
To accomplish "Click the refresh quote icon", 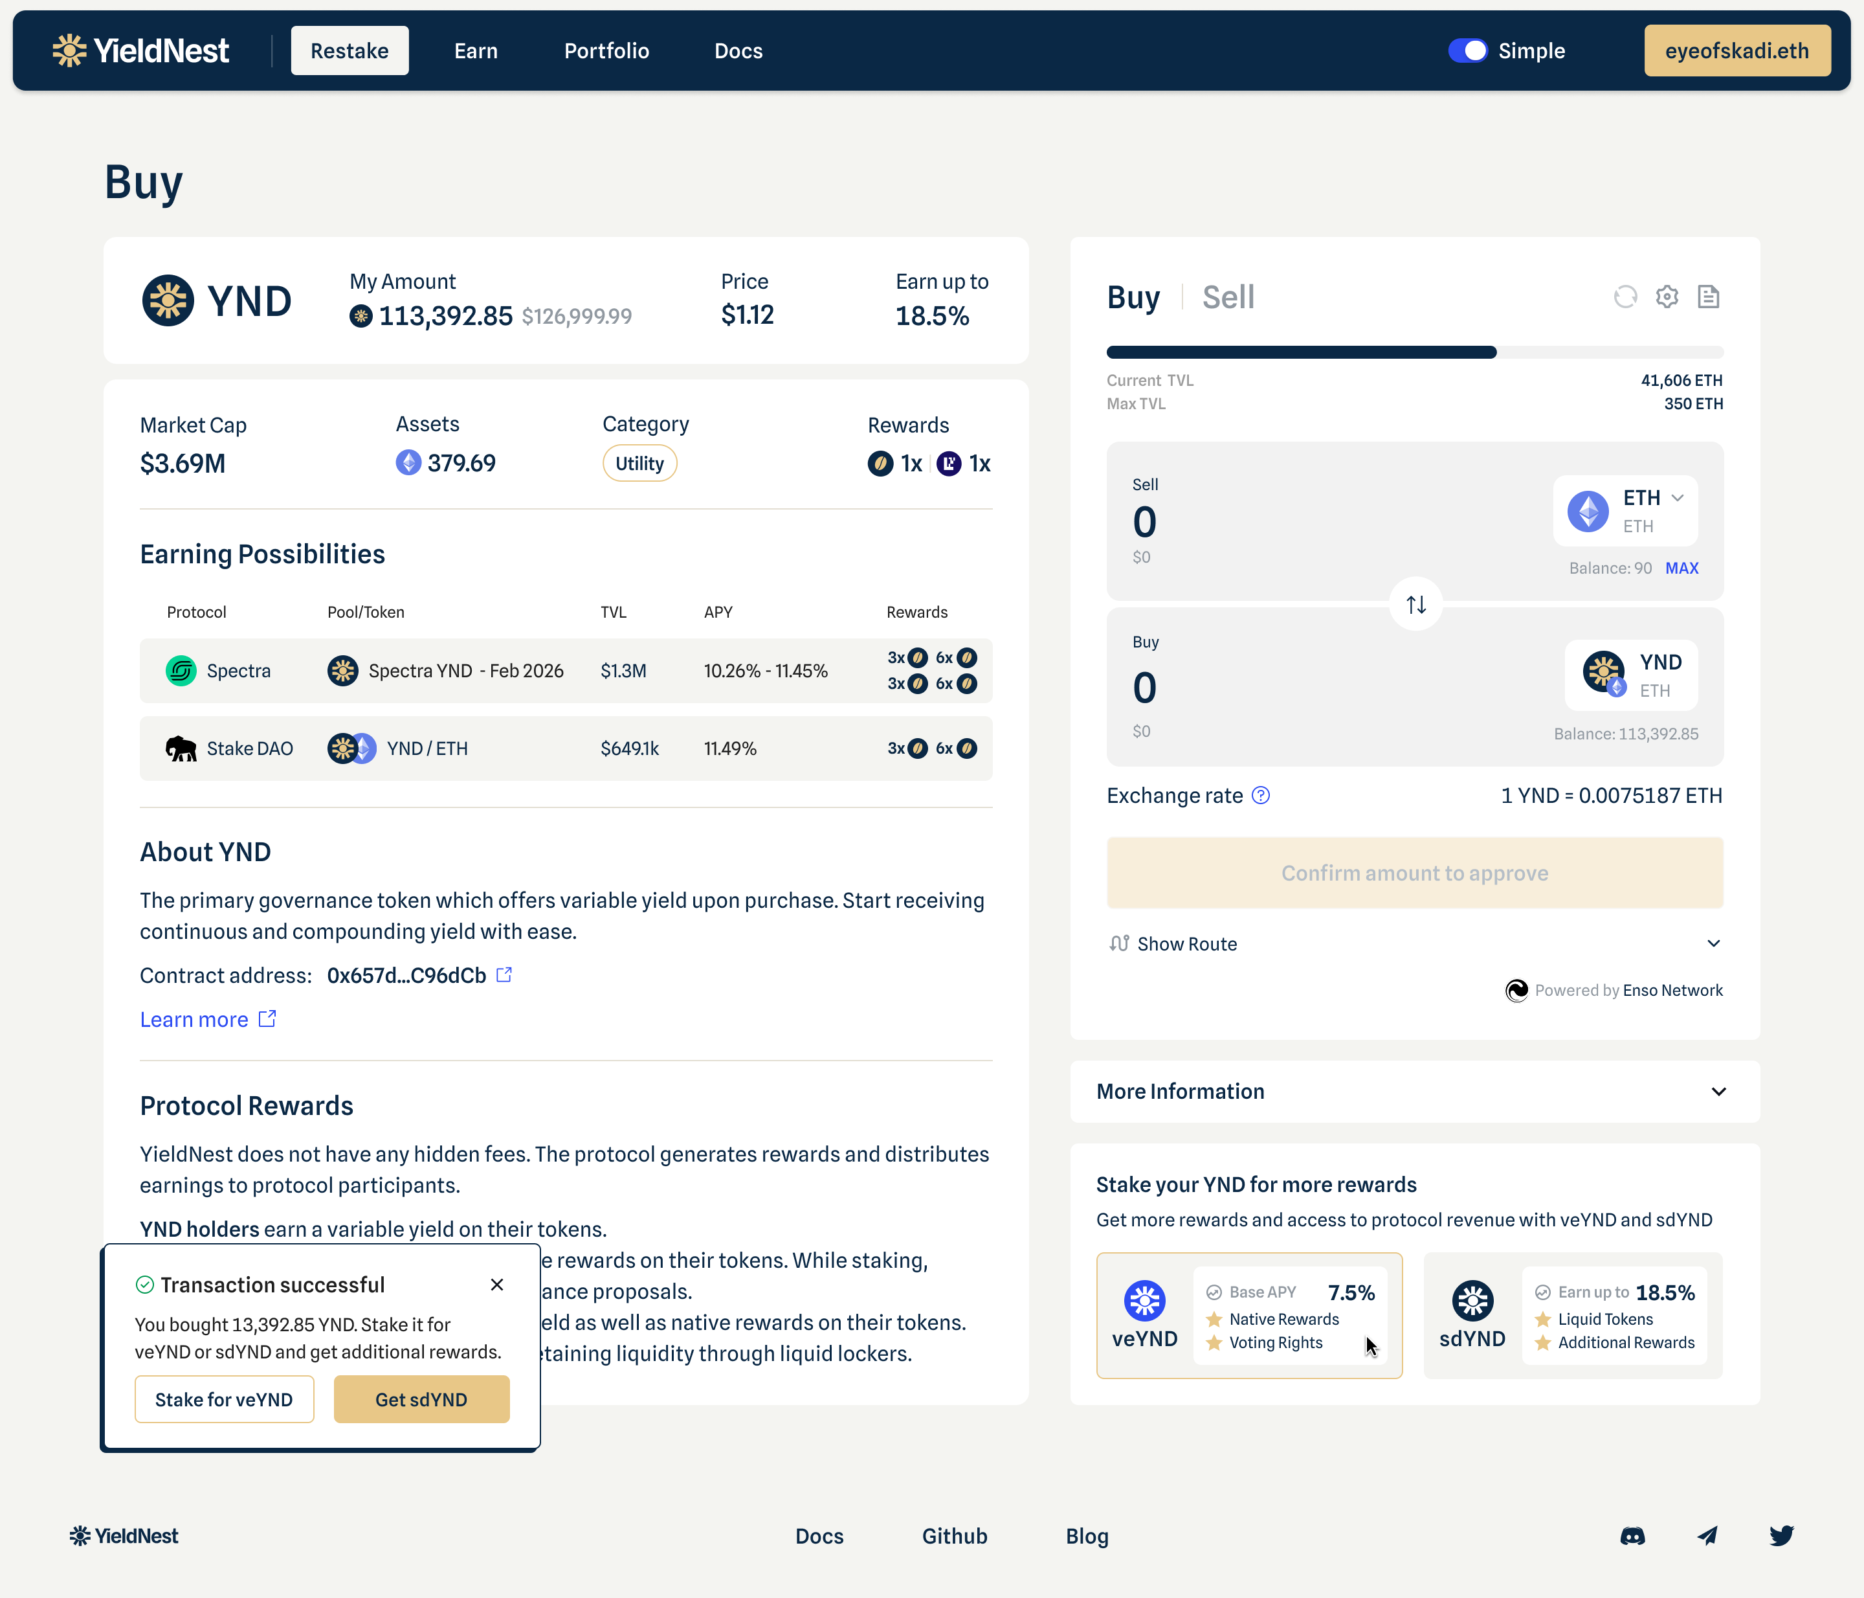I will (x=1625, y=297).
